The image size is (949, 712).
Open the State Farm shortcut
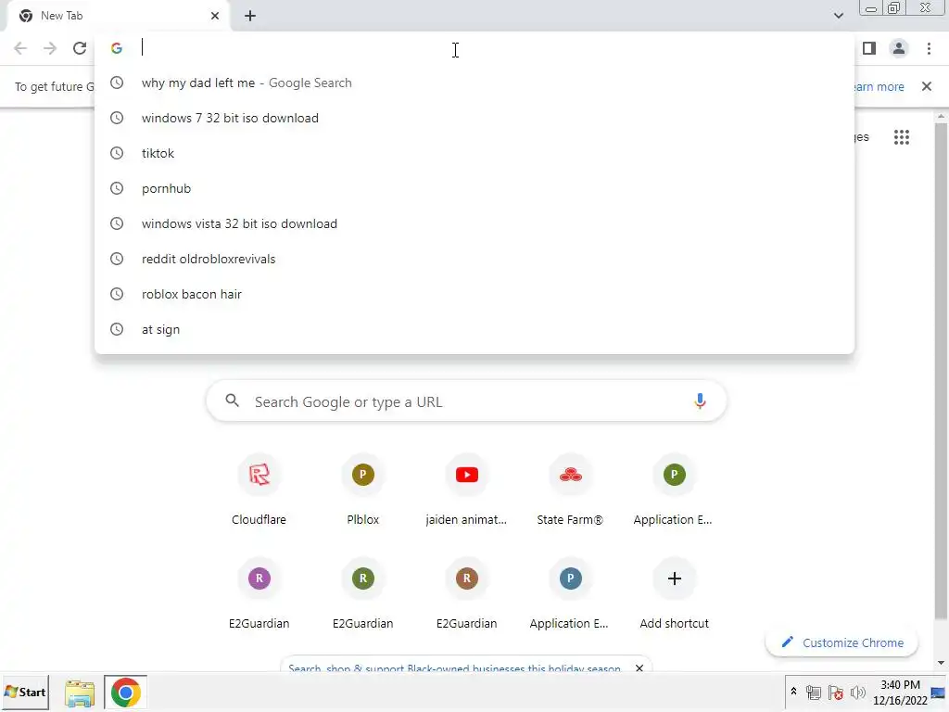click(x=570, y=491)
